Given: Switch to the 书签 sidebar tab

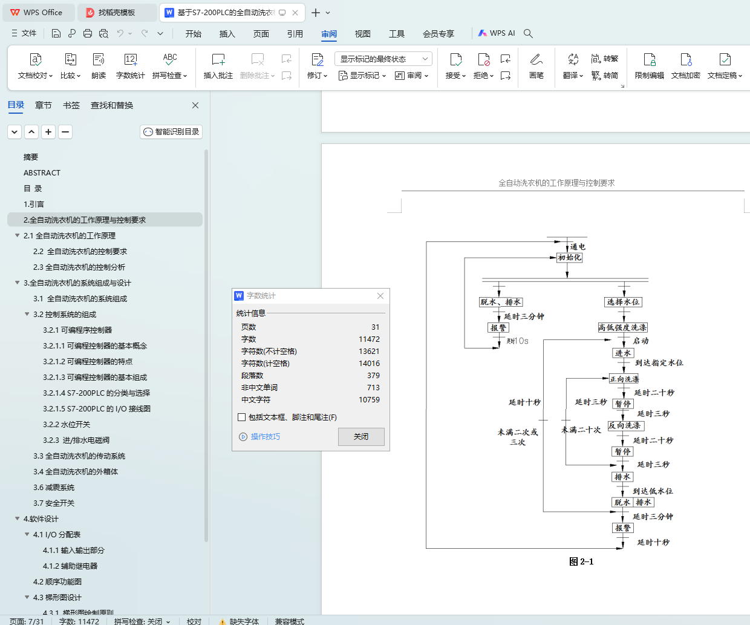Looking at the screenshot, I should [71, 105].
